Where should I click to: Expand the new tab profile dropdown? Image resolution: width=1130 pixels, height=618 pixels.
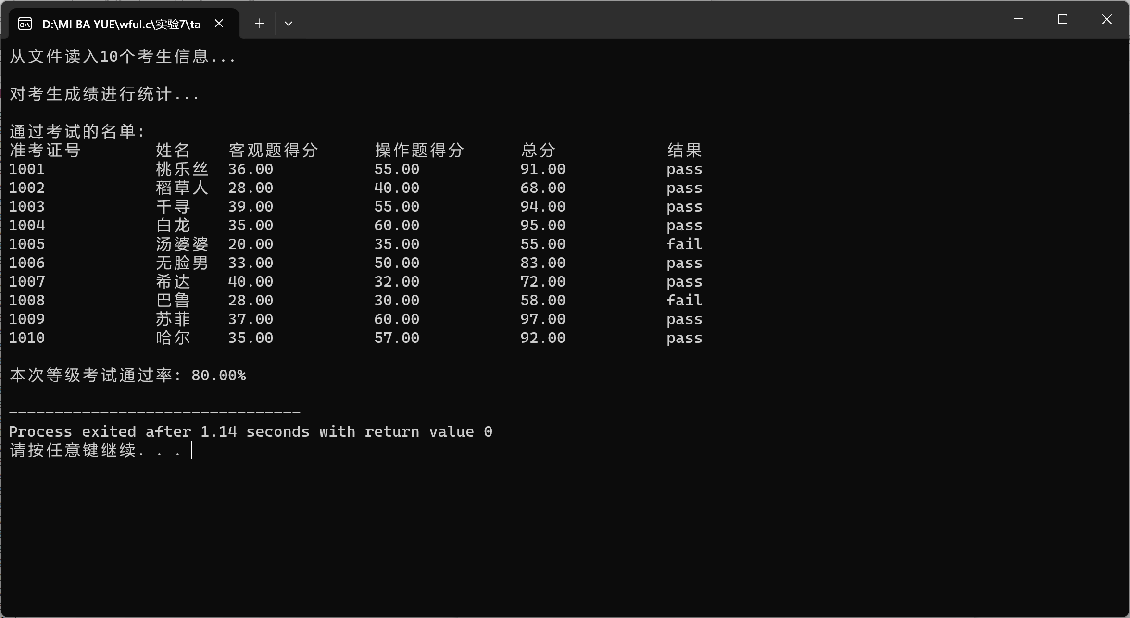(x=289, y=24)
